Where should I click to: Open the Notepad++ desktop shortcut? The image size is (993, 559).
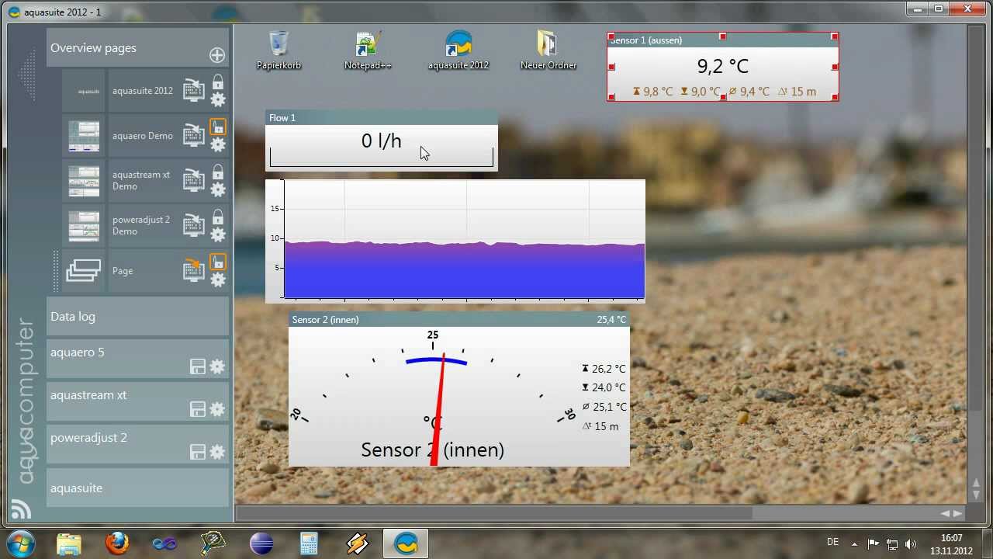(368, 50)
